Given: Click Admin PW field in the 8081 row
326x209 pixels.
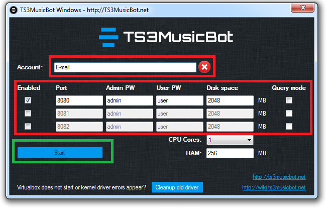Looking at the screenshot, I should coord(130,114).
